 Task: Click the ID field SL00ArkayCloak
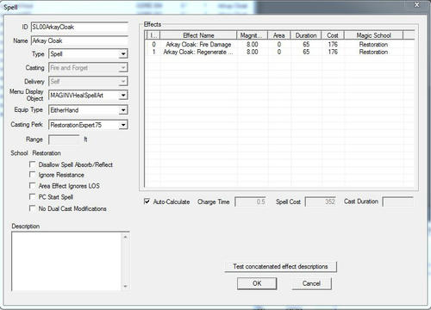click(x=79, y=27)
